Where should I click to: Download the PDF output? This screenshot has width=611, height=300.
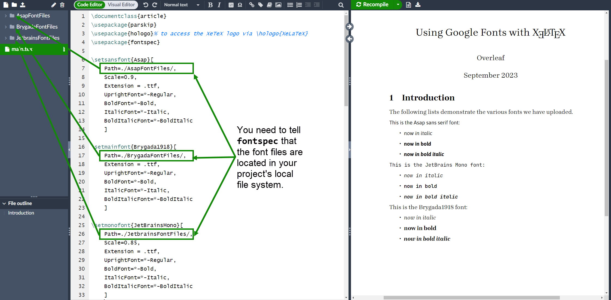coord(418,5)
